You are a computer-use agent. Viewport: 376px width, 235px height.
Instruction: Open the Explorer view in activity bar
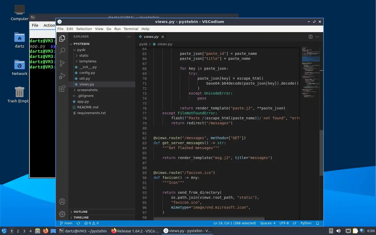pos(62,38)
